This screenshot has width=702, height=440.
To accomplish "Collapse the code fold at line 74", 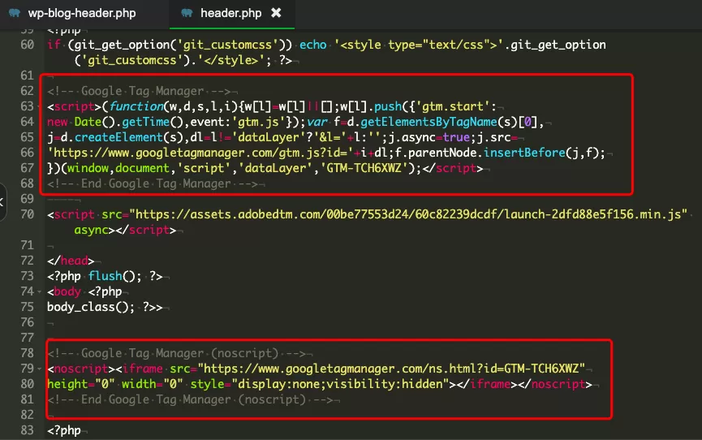I will coord(40,292).
